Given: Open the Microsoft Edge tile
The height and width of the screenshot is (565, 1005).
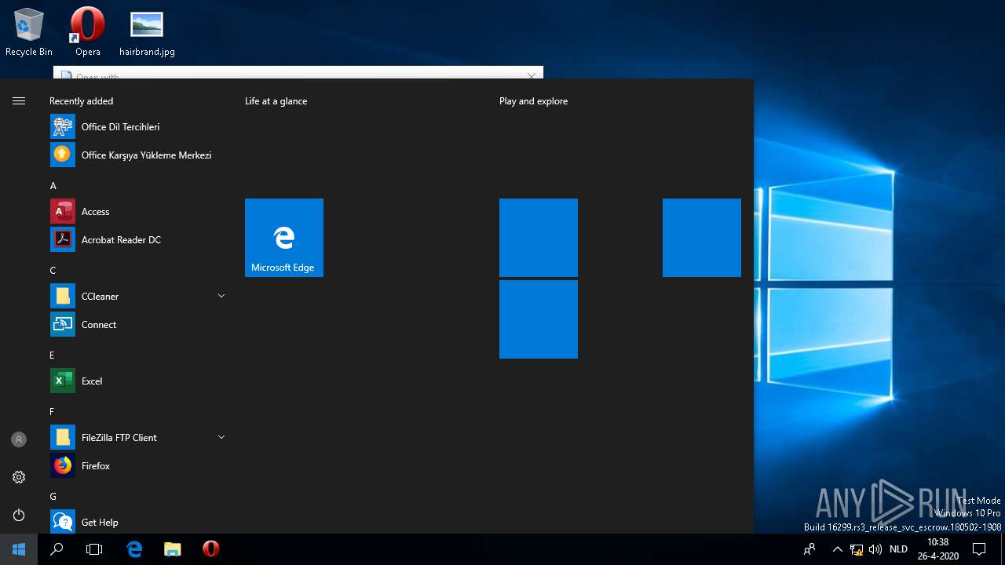Looking at the screenshot, I should (284, 238).
